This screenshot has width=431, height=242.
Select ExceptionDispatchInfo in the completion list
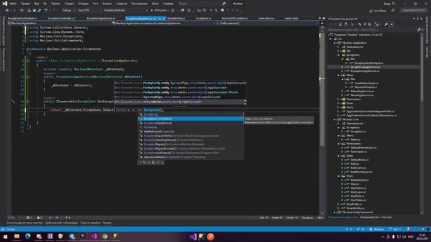tap(190, 136)
